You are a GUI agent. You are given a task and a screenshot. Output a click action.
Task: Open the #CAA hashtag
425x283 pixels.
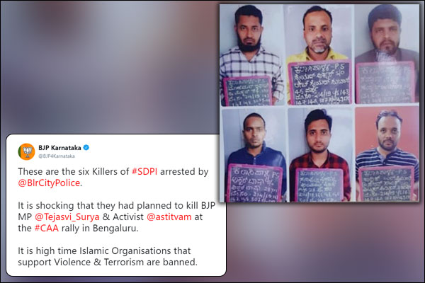tap(46, 228)
